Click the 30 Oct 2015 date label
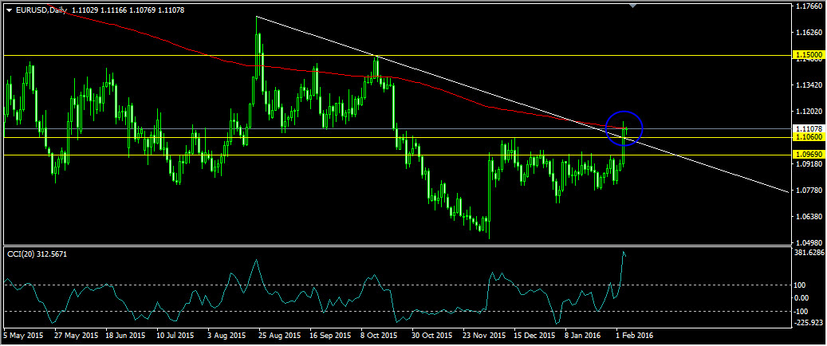Image resolution: width=827 pixels, height=346 pixels. pyautogui.click(x=432, y=335)
